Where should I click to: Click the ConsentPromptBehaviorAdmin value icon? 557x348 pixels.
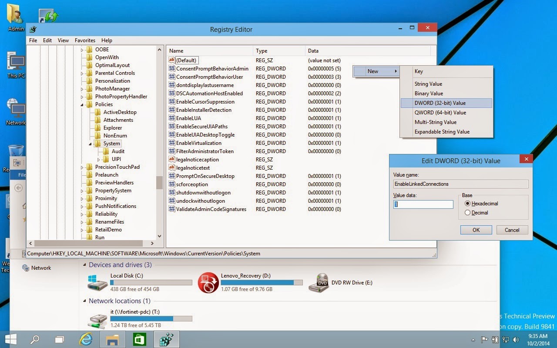point(171,69)
